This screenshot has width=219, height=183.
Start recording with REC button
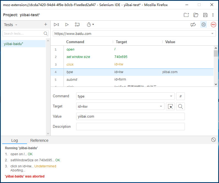tap(213, 24)
